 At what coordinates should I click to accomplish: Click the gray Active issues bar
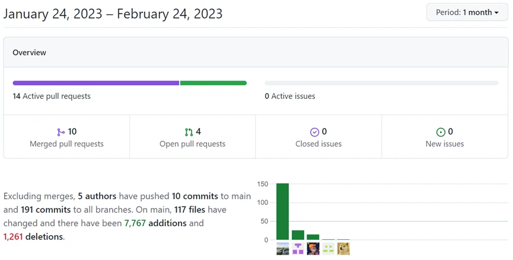click(381, 83)
